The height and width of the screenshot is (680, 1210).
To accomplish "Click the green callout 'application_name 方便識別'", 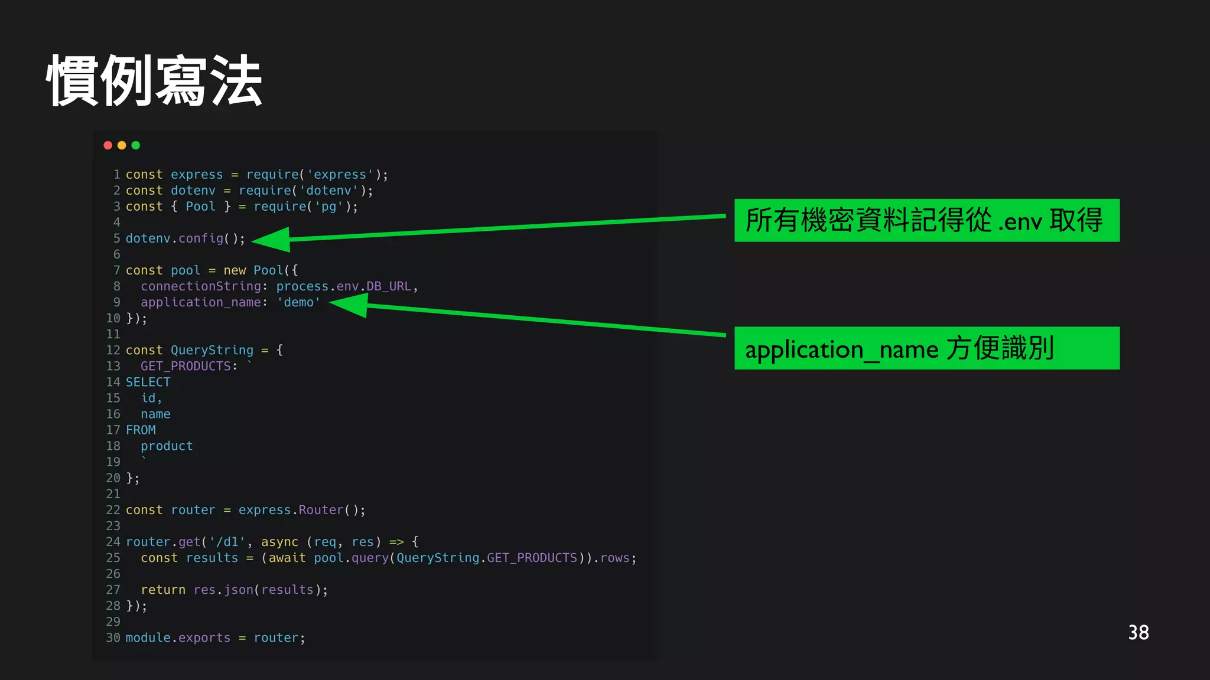I will click(926, 348).
